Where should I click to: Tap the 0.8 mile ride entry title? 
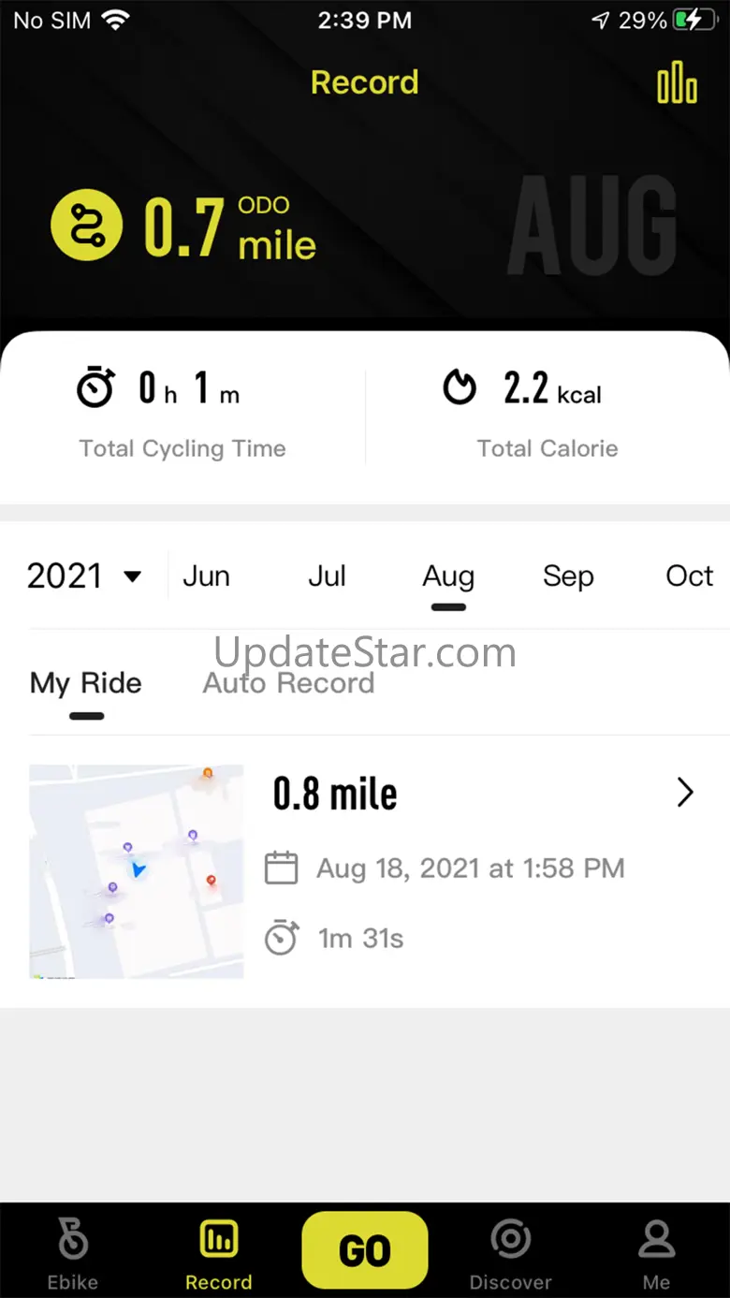(x=335, y=794)
